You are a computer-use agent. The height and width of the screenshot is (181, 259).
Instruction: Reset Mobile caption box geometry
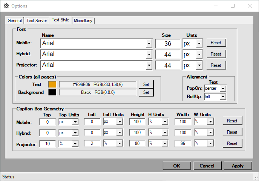[232, 121]
